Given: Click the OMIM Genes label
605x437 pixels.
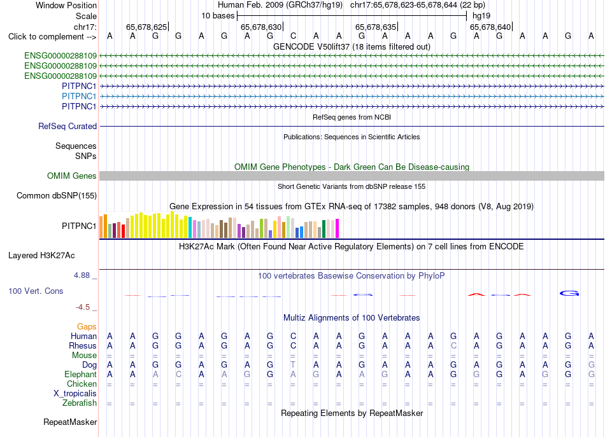Looking at the screenshot, I should click(x=71, y=176).
